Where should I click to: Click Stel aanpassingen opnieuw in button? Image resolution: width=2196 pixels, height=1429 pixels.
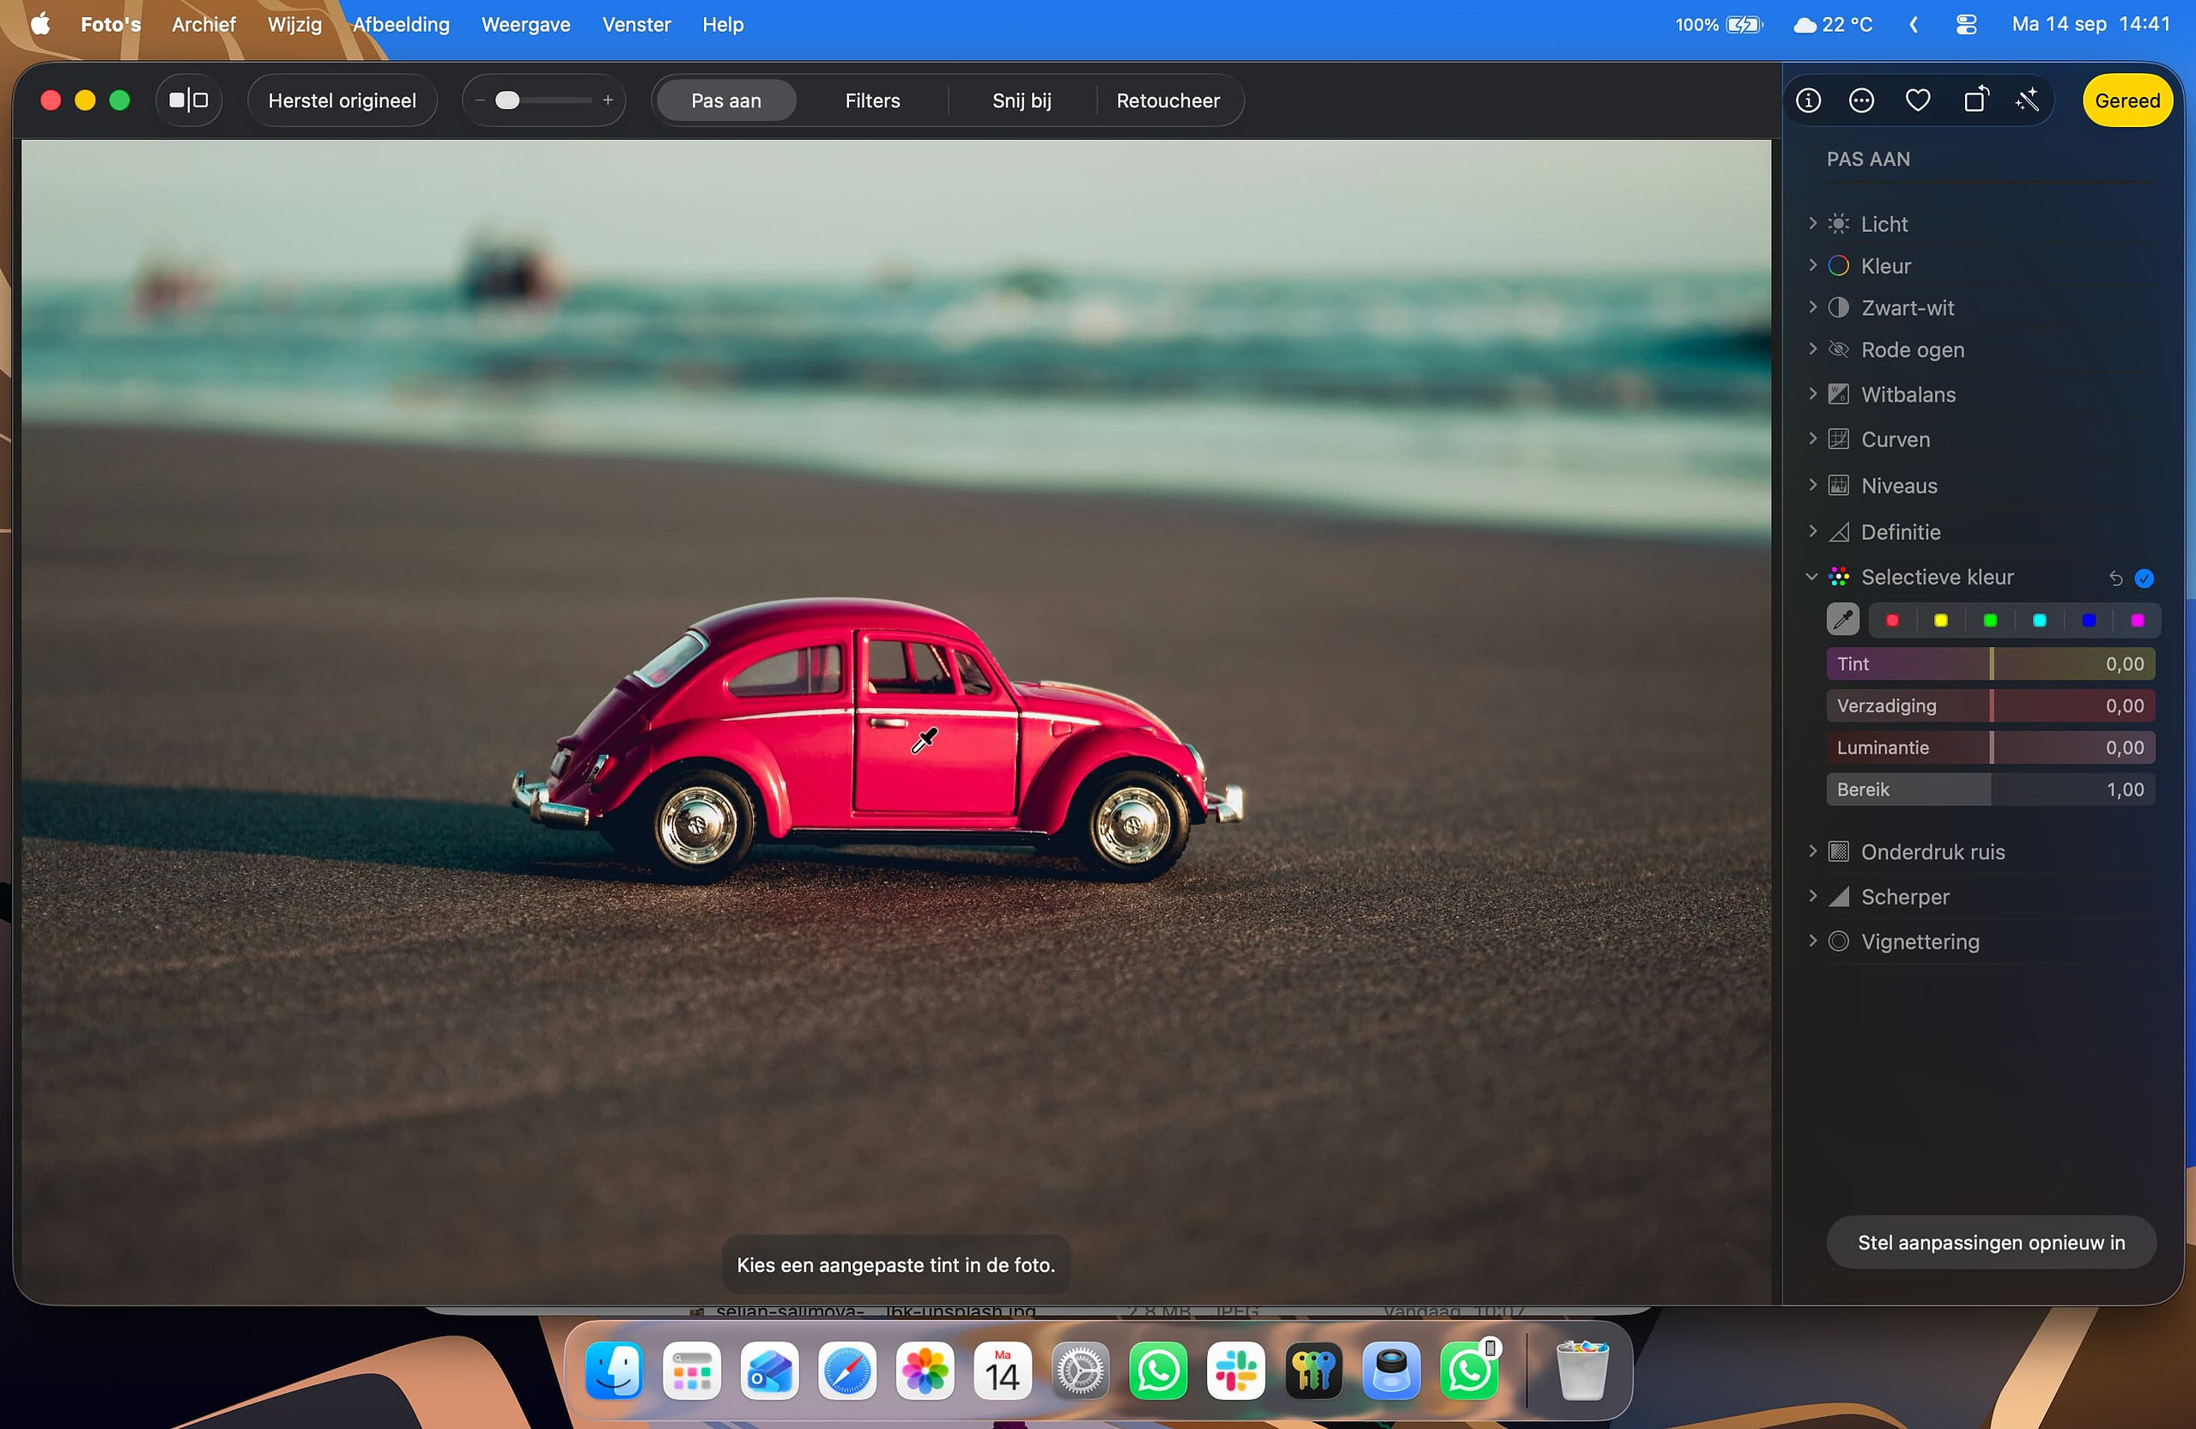(x=1991, y=1243)
